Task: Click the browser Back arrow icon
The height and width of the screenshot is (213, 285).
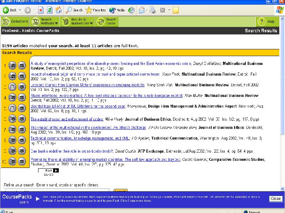Action: (x=6, y=10)
